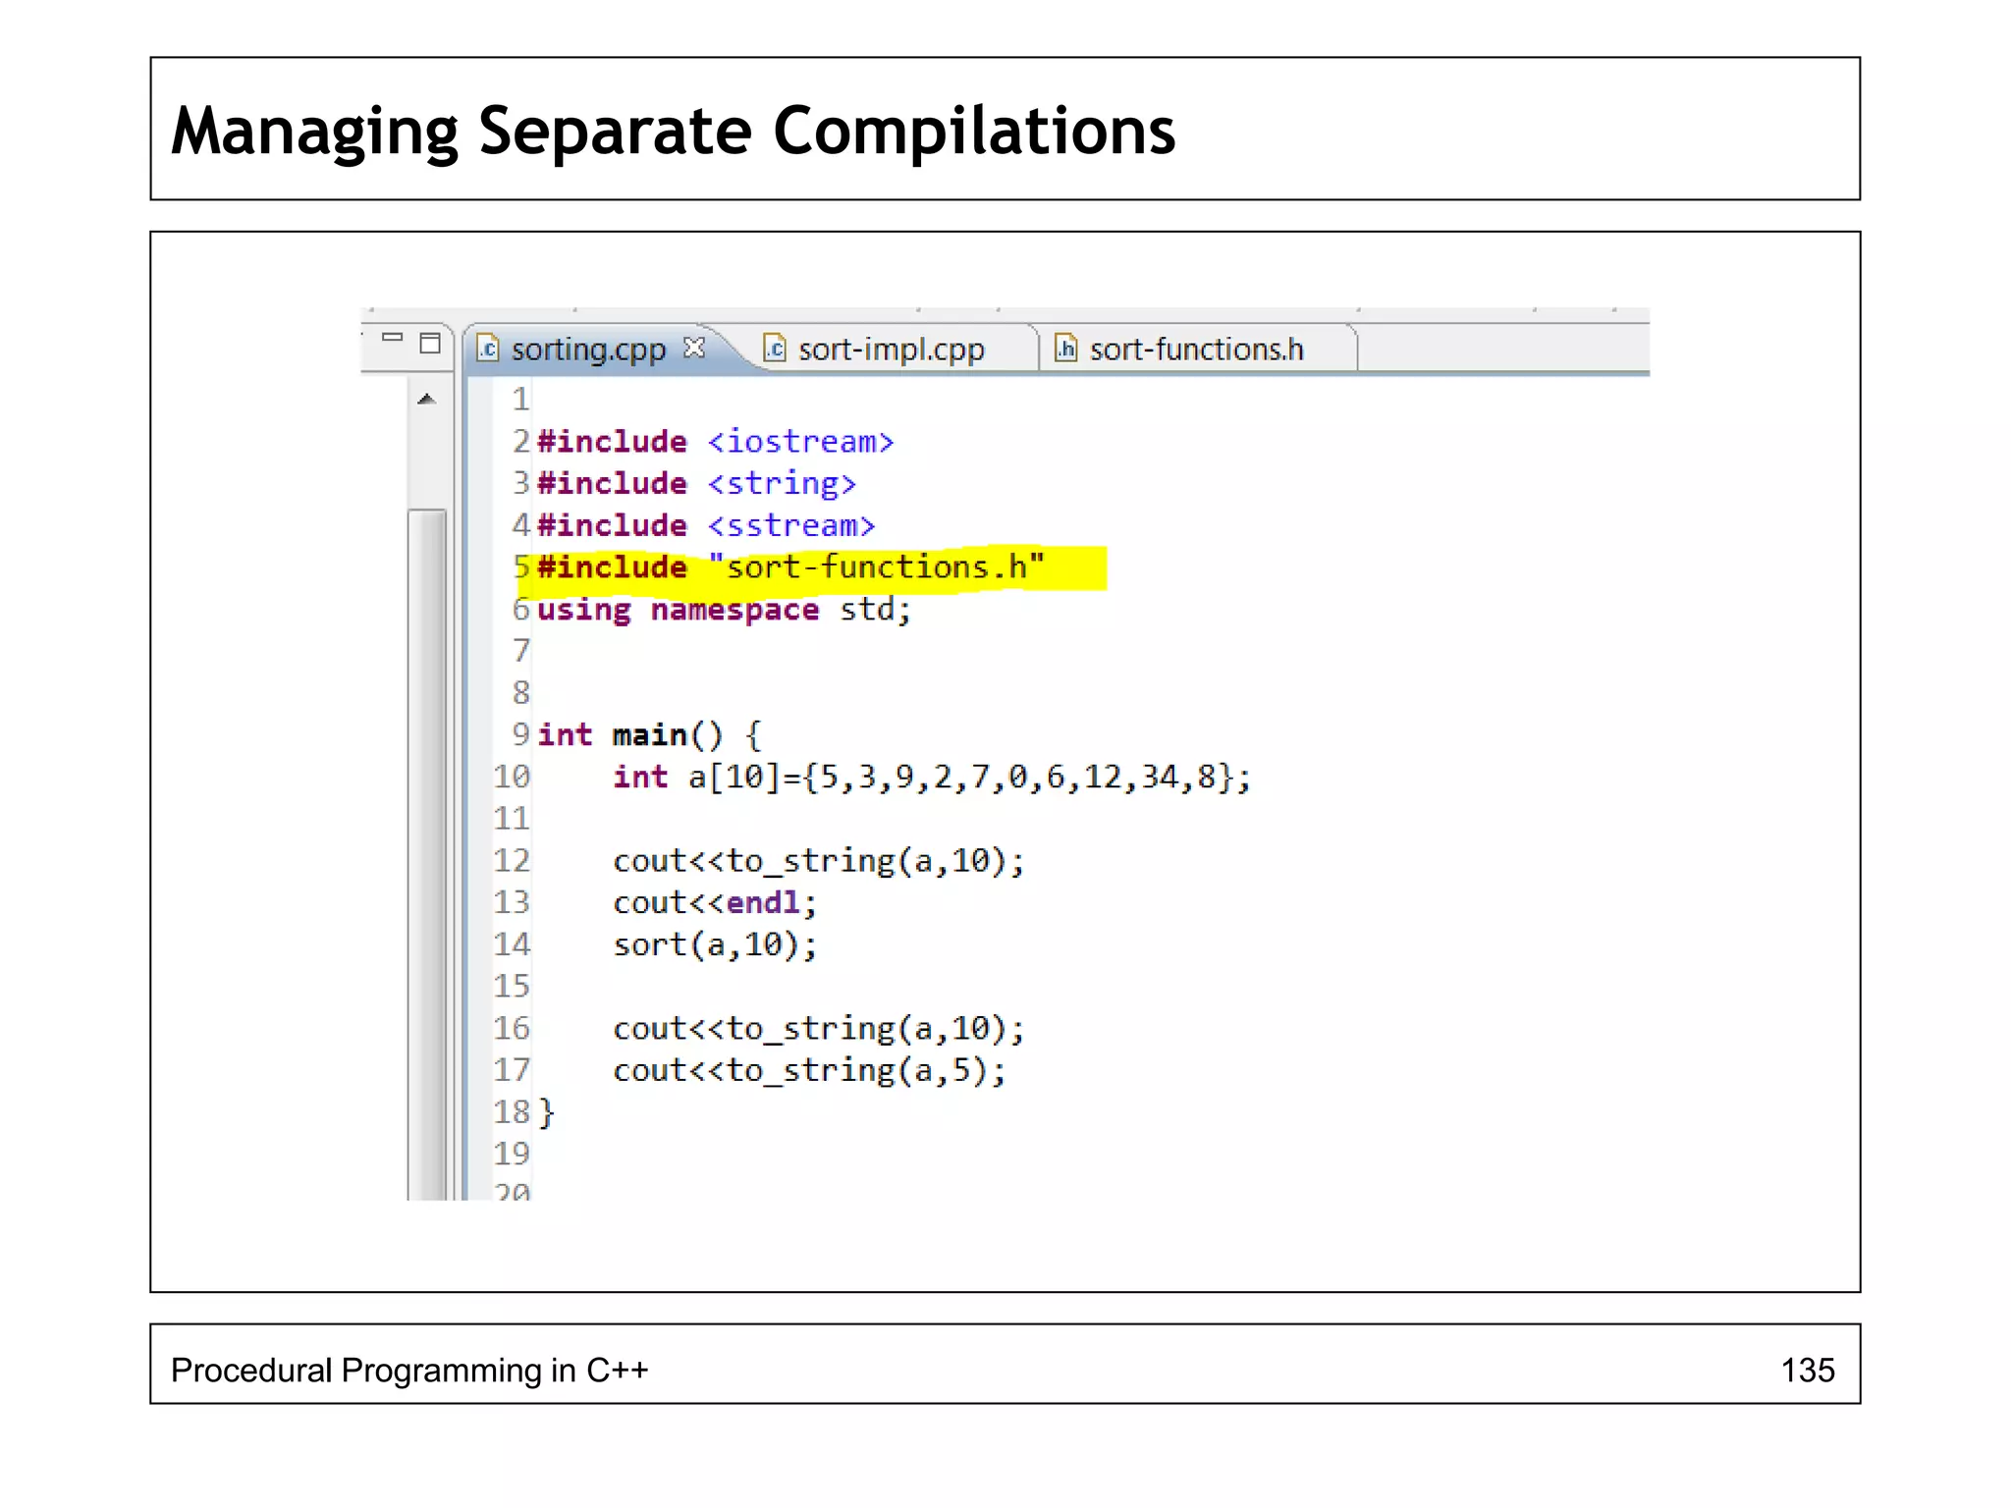Switch to the sorting.cpp tab

[x=588, y=350]
